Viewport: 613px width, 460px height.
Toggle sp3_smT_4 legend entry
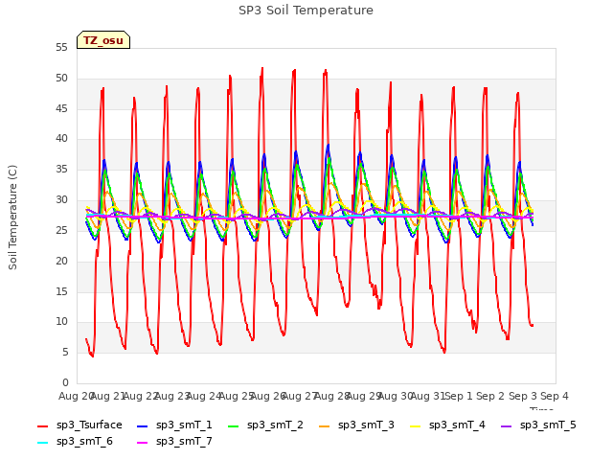click(447, 425)
